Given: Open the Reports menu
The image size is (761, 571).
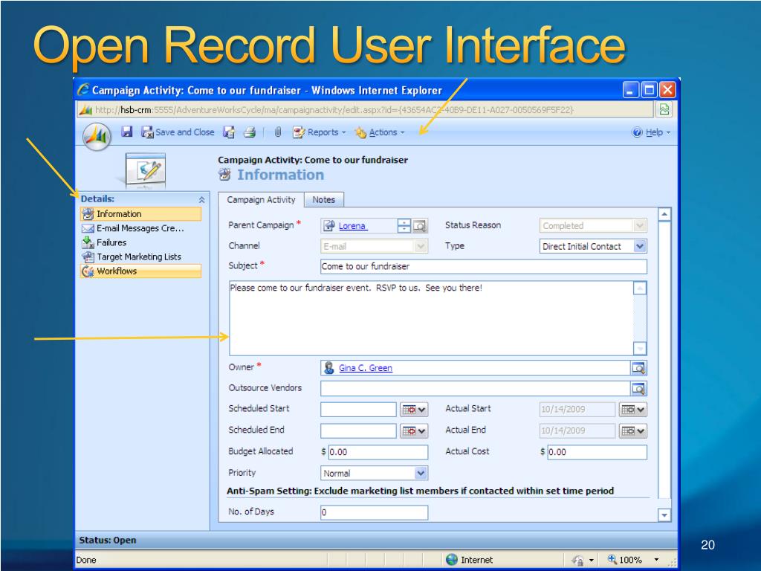Looking at the screenshot, I should pyautogui.click(x=319, y=132).
